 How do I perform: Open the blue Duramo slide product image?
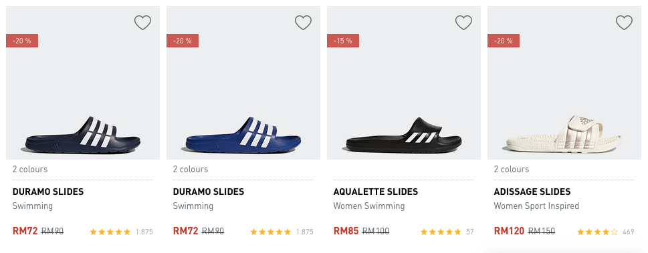[243, 83]
